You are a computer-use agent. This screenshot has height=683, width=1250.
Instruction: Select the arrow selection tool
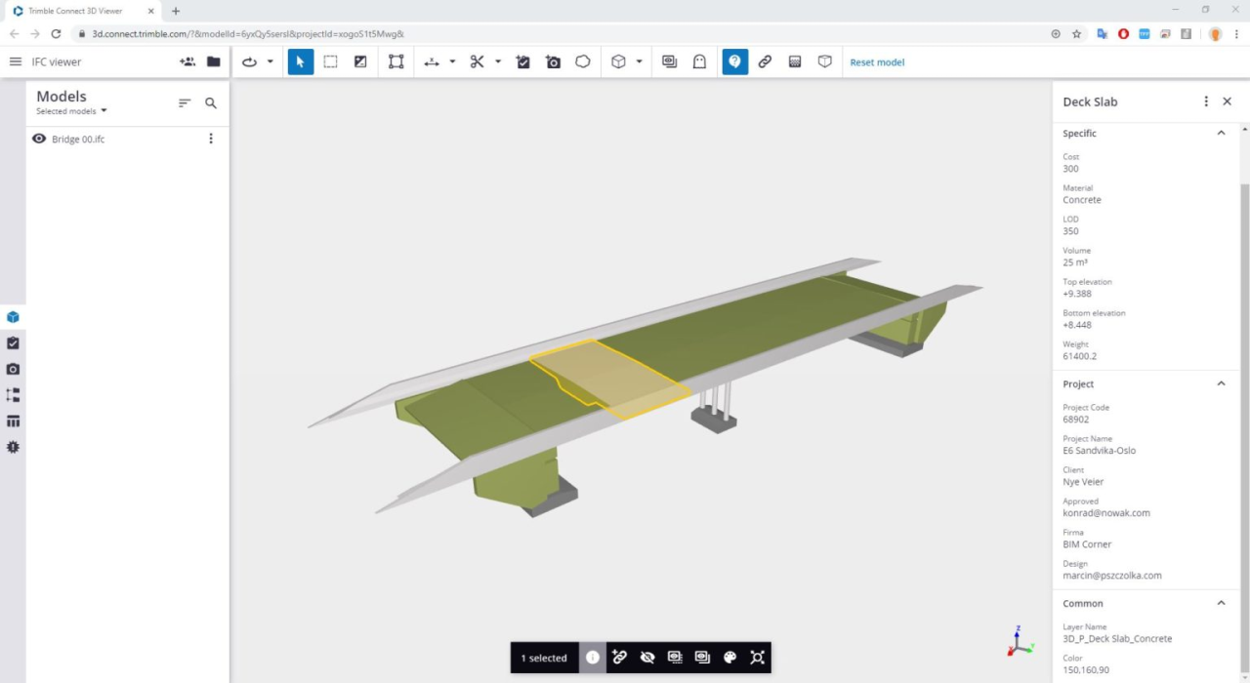(301, 61)
